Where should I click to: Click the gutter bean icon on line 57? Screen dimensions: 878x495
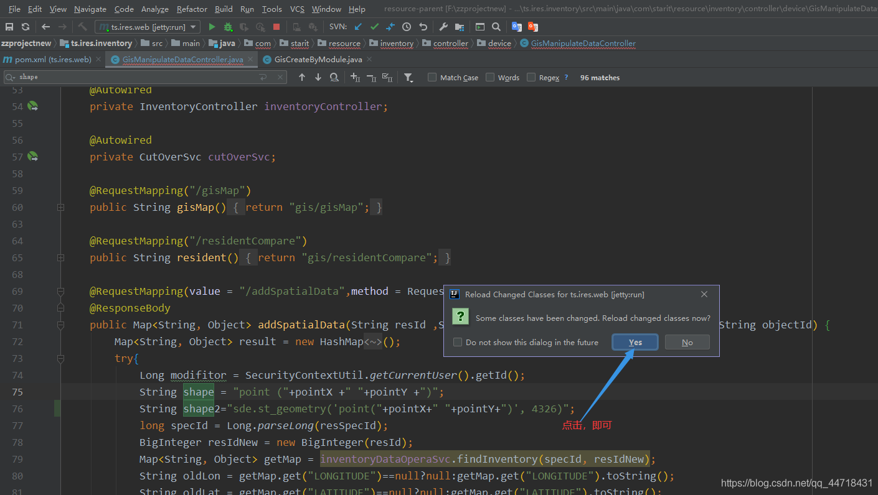[x=33, y=157]
